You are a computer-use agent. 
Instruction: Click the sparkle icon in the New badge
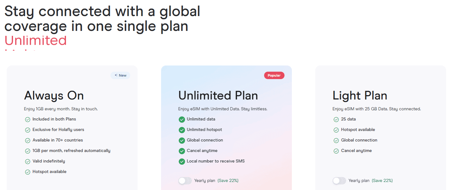(x=116, y=75)
